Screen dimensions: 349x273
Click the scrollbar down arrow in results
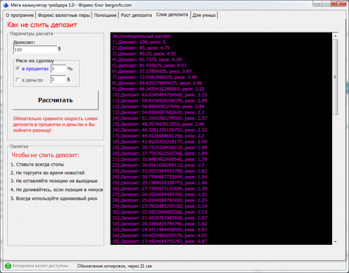[335, 242]
